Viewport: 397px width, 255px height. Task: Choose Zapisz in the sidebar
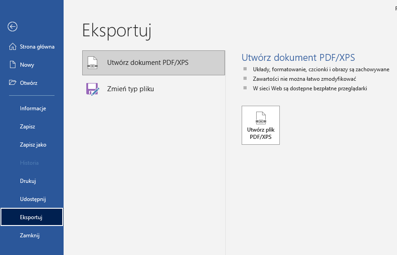[32, 127]
